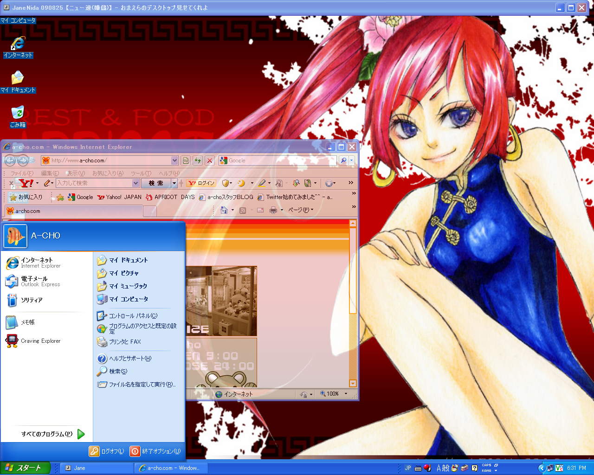
Task: Open a-choスタッフBLOG favorites link
Action: coord(226,197)
